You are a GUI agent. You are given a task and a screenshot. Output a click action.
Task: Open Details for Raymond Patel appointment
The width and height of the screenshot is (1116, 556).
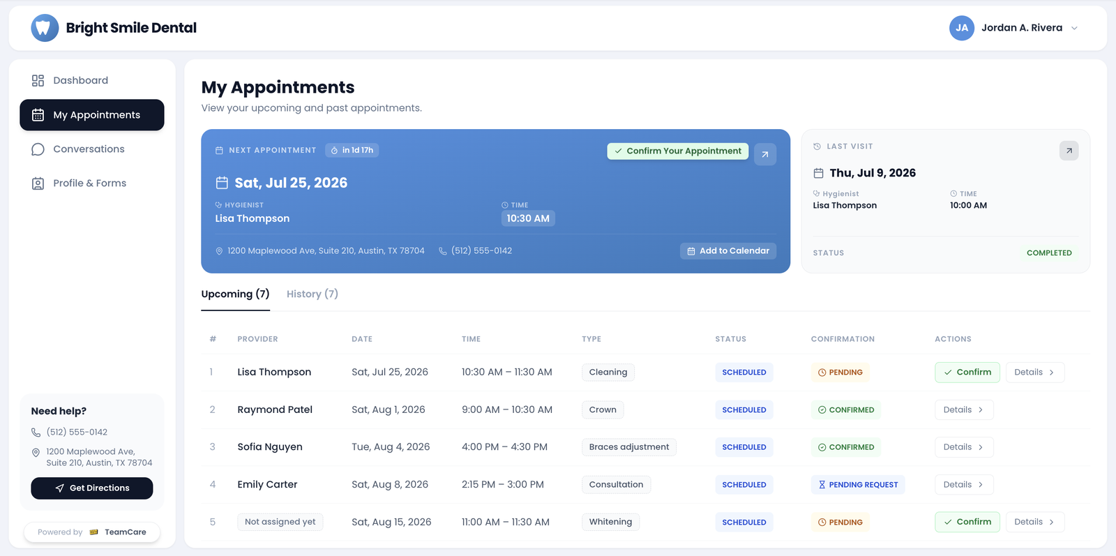pyautogui.click(x=964, y=410)
